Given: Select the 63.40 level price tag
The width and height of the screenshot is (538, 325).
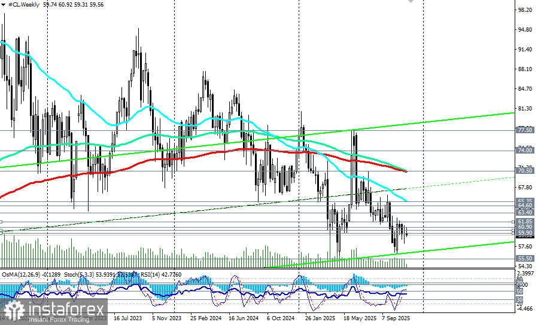Looking at the screenshot, I should 525,213.
